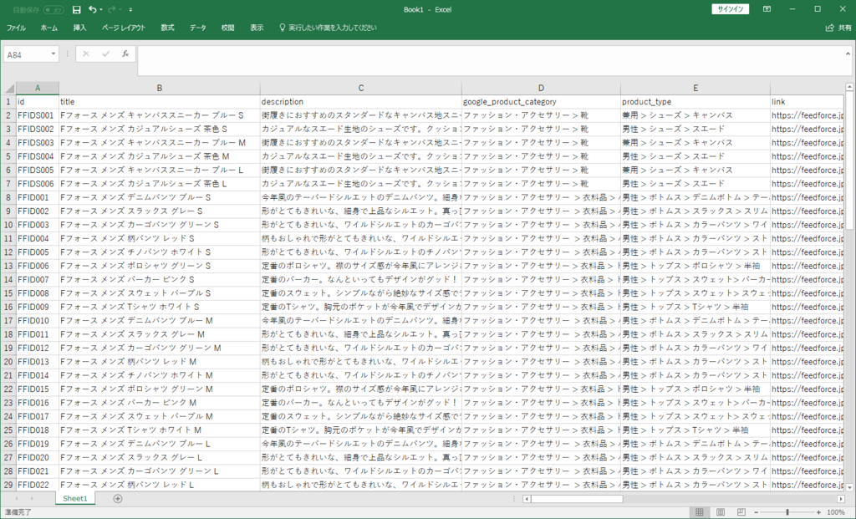The width and height of the screenshot is (856, 519).
Task: Click the Insert Function fx icon
Action: 125,53
